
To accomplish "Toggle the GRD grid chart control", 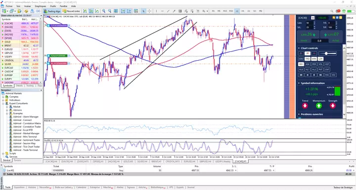I will coord(301,59).
